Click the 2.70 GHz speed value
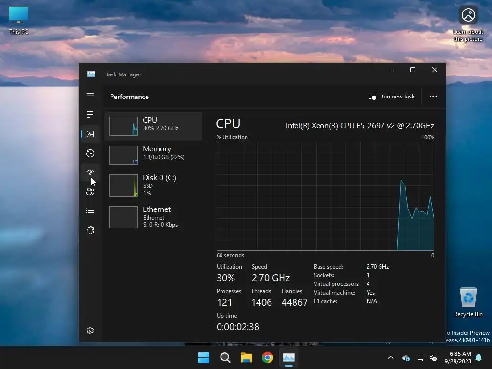 [x=271, y=278]
